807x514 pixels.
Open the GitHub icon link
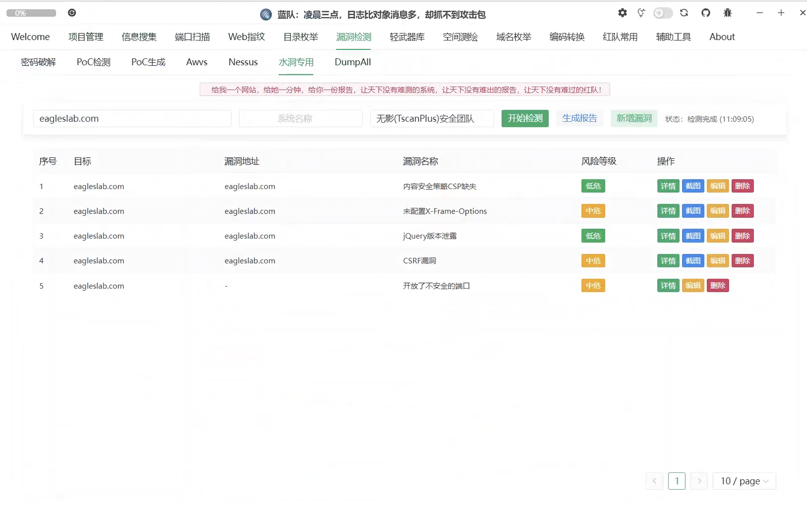tap(705, 13)
